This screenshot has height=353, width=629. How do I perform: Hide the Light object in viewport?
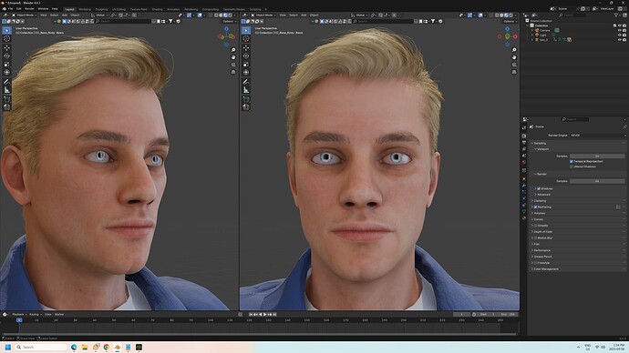[x=619, y=35]
